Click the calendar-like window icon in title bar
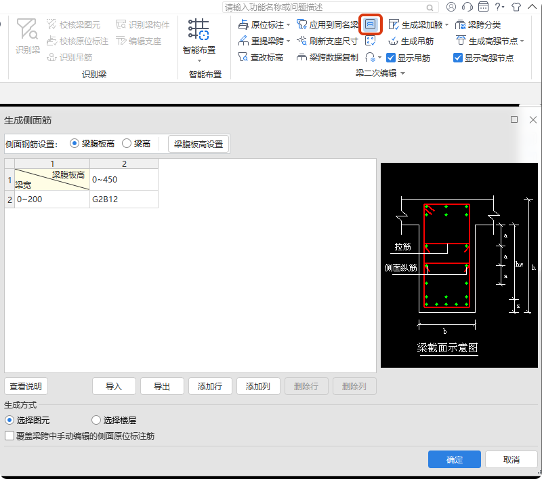 pyautogui.click(x=483, y=7)
